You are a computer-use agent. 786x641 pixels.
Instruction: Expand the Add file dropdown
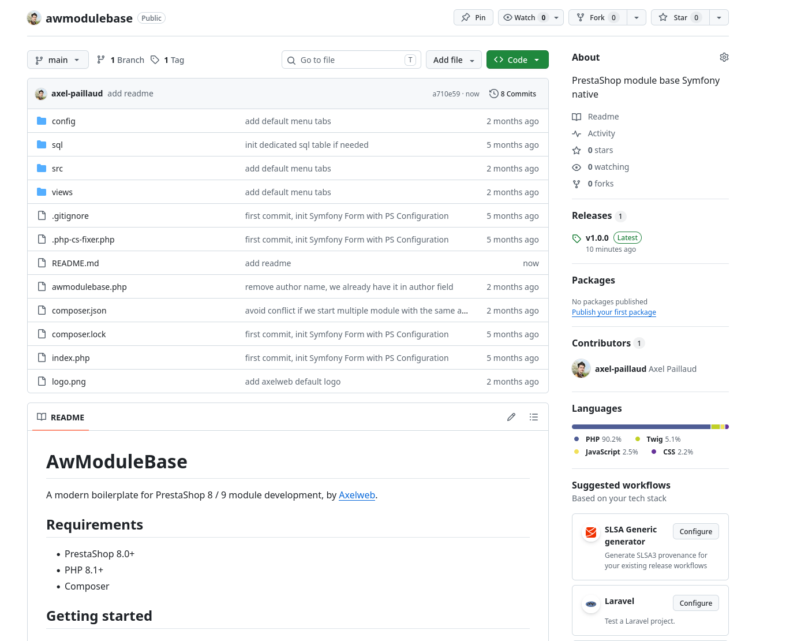coord(454,59)
